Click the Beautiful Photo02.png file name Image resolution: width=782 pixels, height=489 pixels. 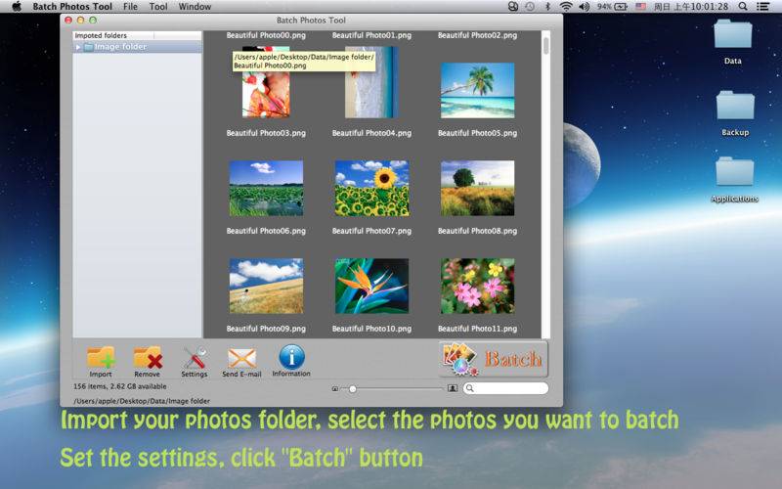[x=477, y=35]
